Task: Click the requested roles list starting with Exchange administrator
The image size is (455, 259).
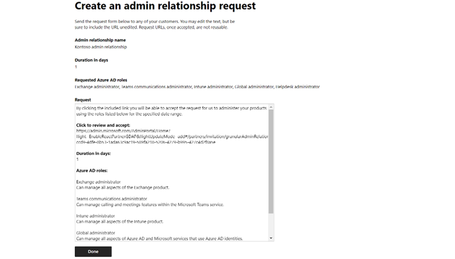Action: click(x=197, y=86)
